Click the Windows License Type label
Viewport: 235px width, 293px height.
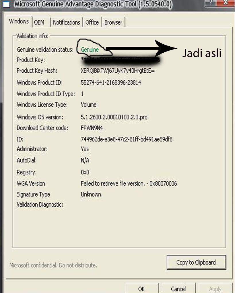(x=42, y=105)
